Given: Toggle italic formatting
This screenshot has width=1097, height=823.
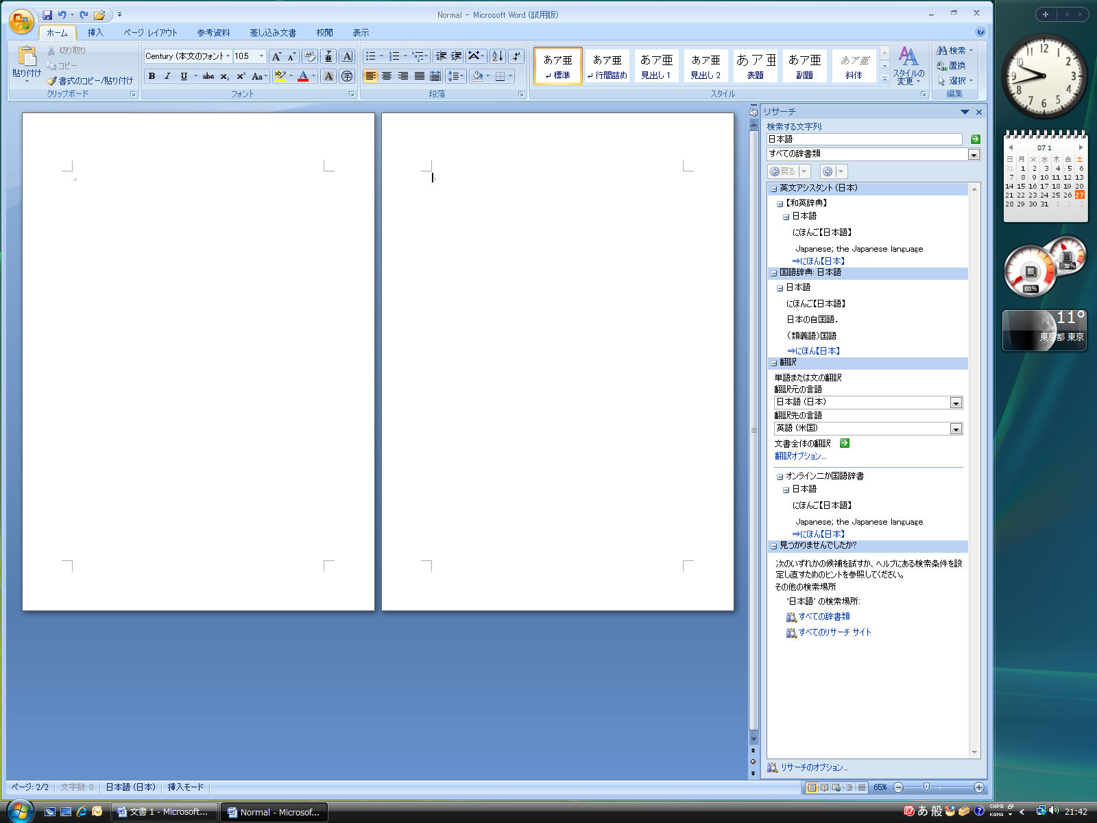Looking at the screenshot, I should pyautogui.click(x=167, y=76).
